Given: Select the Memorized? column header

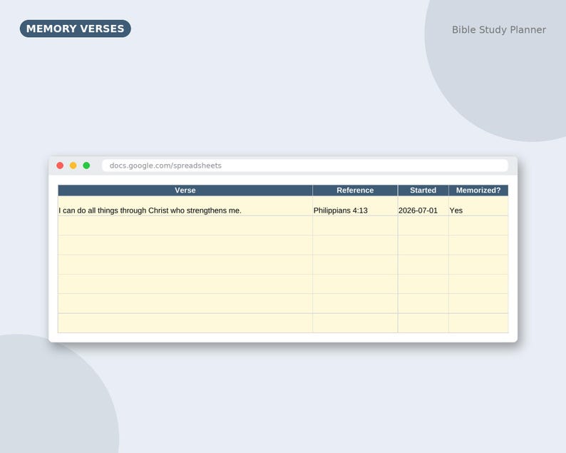Looking at the screenshot, I should [478, 190].
